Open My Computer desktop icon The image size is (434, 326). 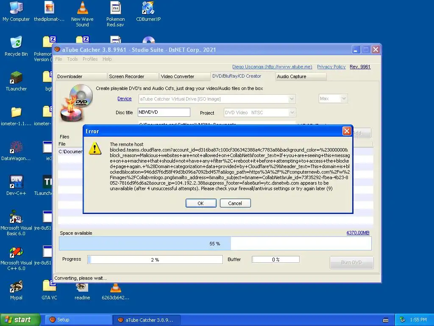click(16, 11)
